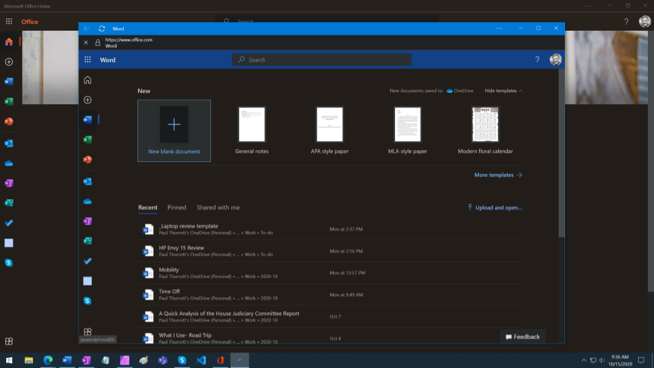
Task: Open Excel from the Word window sidebar
Action: point(88,140)
